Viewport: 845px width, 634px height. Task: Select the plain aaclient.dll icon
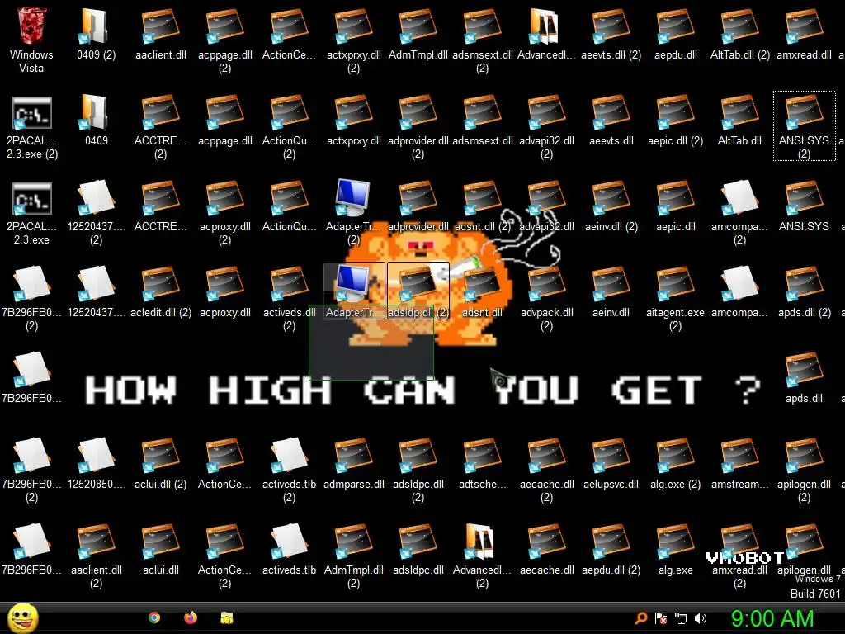click(160, 27)
